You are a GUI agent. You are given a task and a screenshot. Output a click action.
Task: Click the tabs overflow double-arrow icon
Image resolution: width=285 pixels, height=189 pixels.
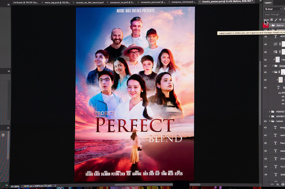[260, 1]
